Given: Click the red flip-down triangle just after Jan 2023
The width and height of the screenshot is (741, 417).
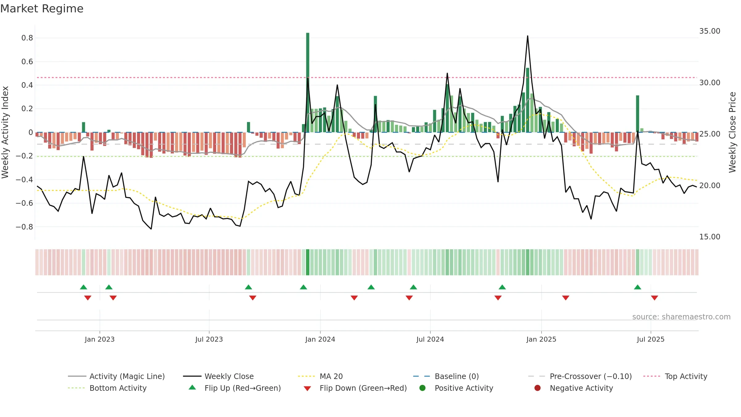Looking at the screenshot, I should coord(113,298).
